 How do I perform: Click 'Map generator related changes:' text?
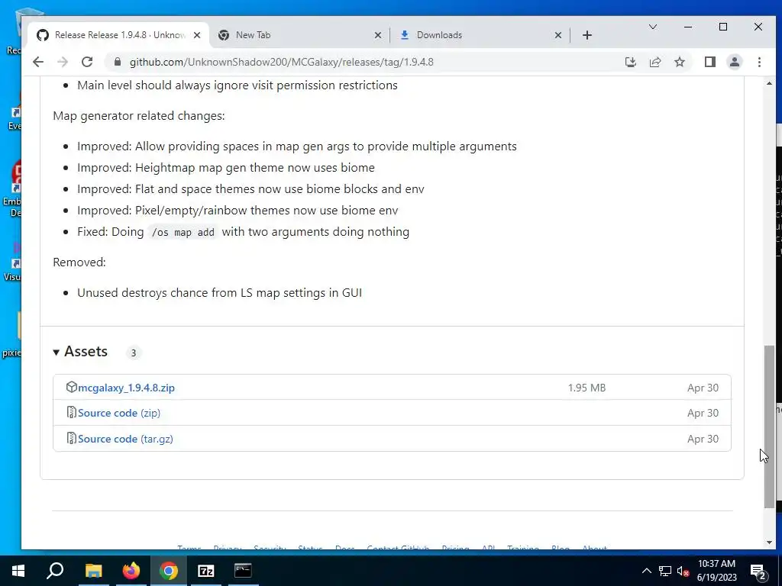click(139, 116)
